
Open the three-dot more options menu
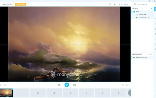click(x=1, y=85)
